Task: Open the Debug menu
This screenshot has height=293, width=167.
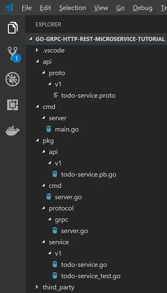Action: [143, 8]
